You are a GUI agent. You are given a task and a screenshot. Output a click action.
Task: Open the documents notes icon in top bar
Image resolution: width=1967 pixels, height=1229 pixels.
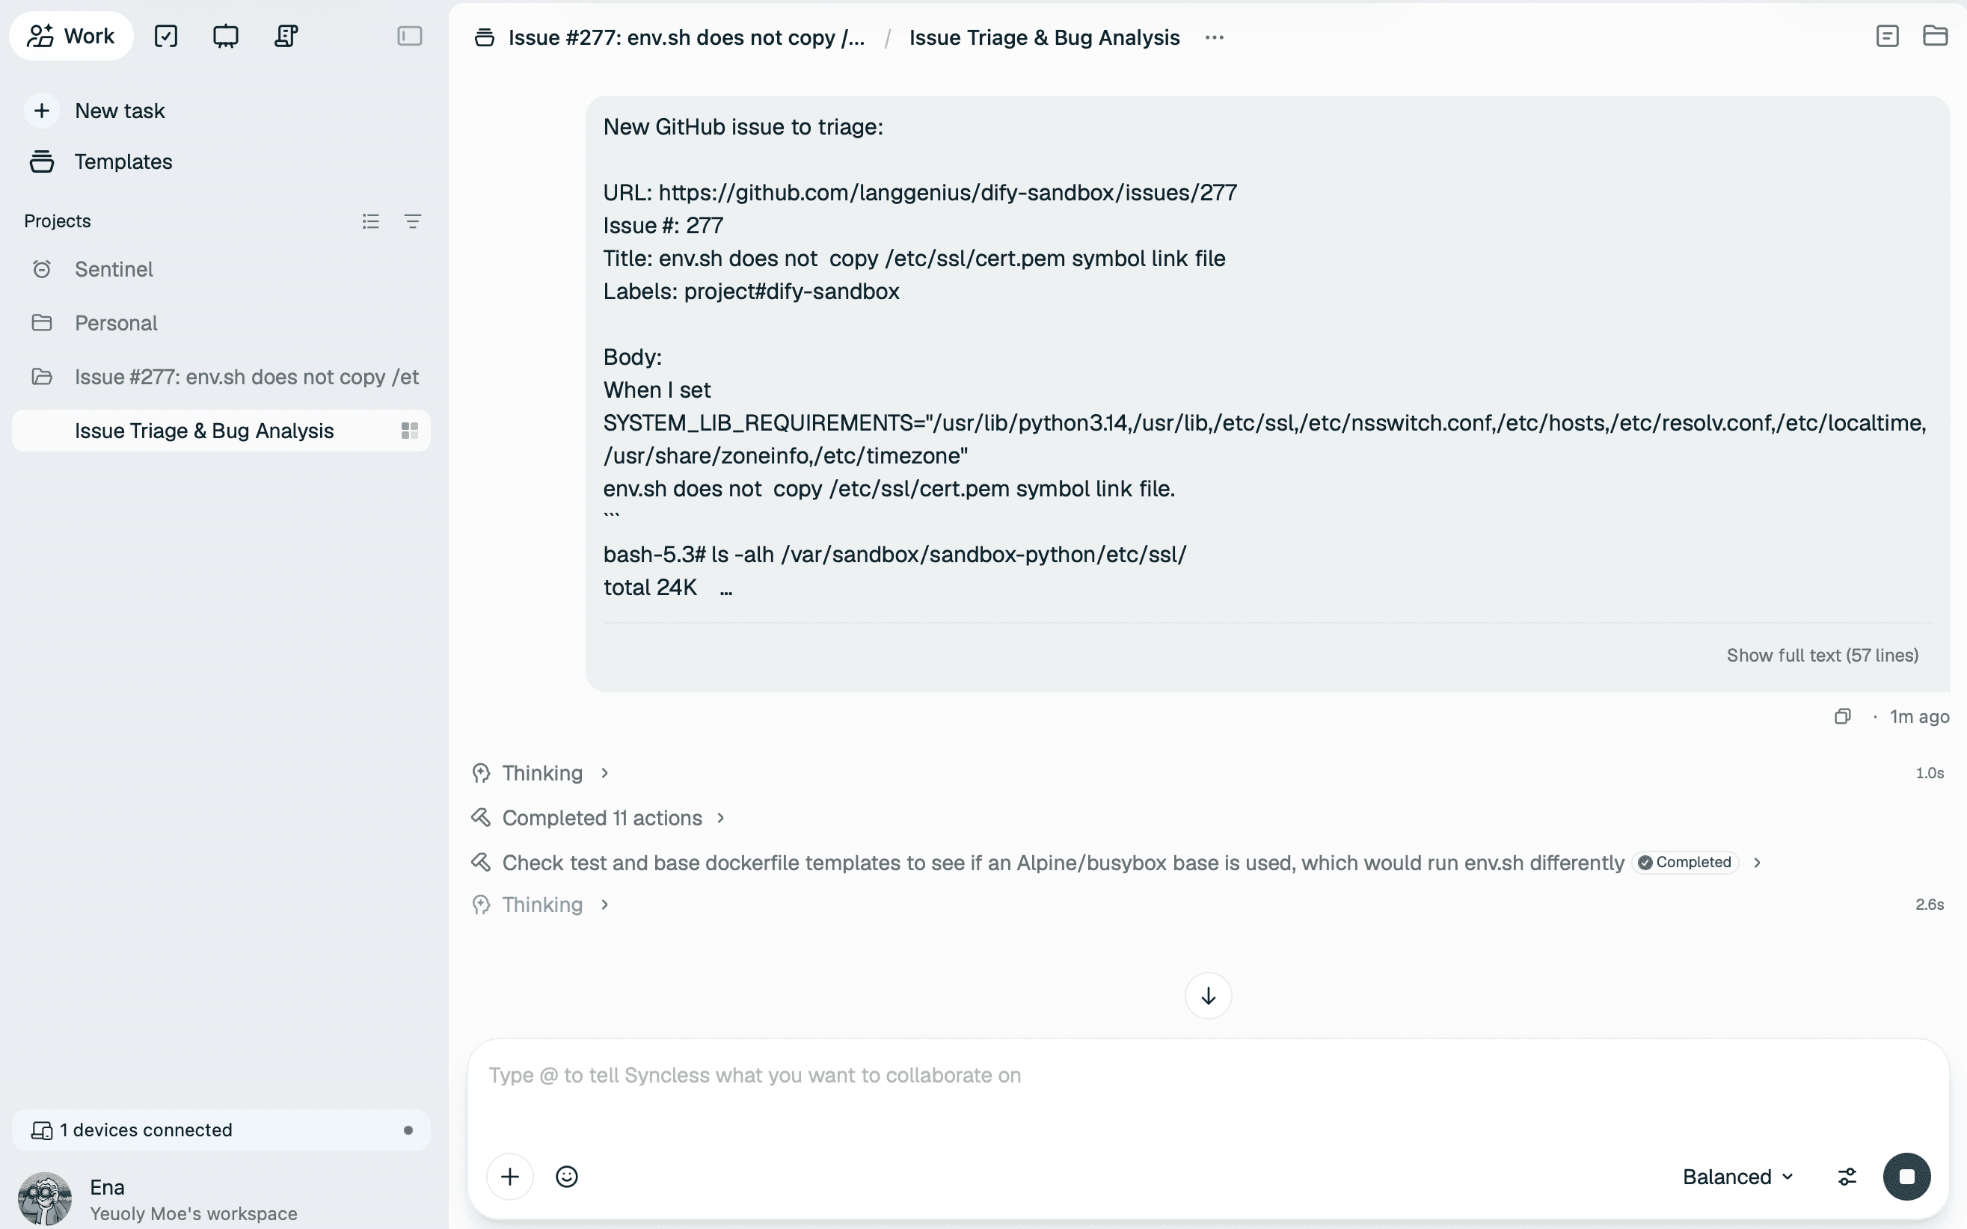[286, 36]
